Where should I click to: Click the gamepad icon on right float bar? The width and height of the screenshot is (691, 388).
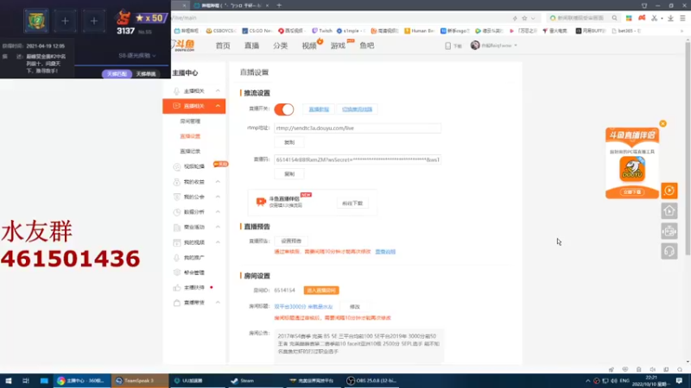tap(669, 231)
